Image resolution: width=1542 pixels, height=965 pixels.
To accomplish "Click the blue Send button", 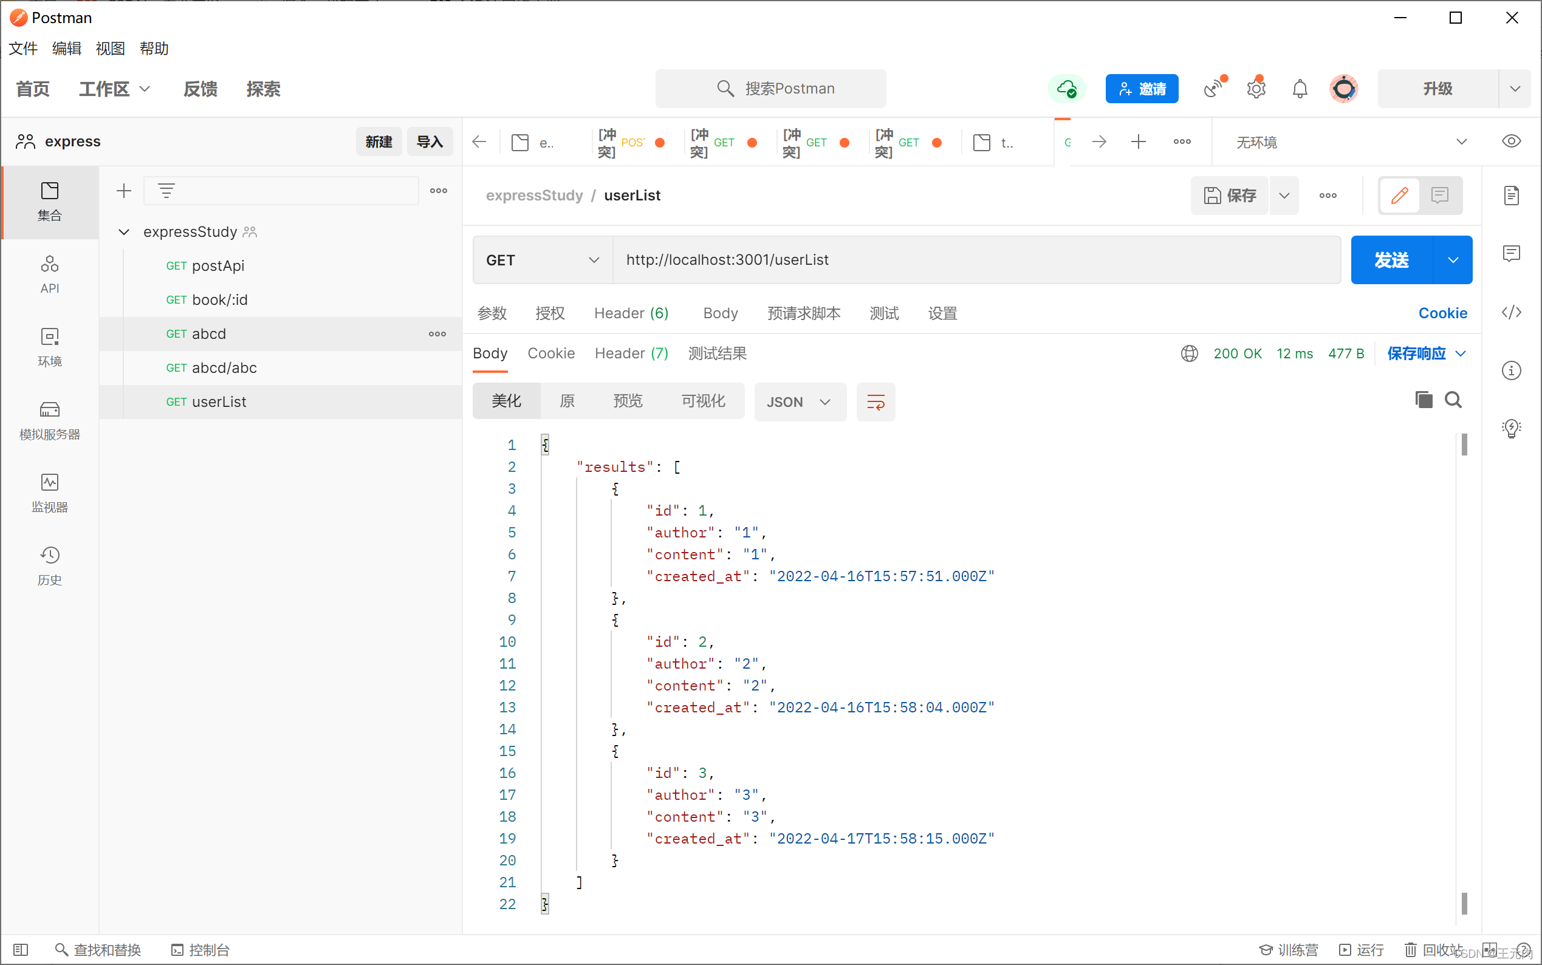I will [1392, 260].
